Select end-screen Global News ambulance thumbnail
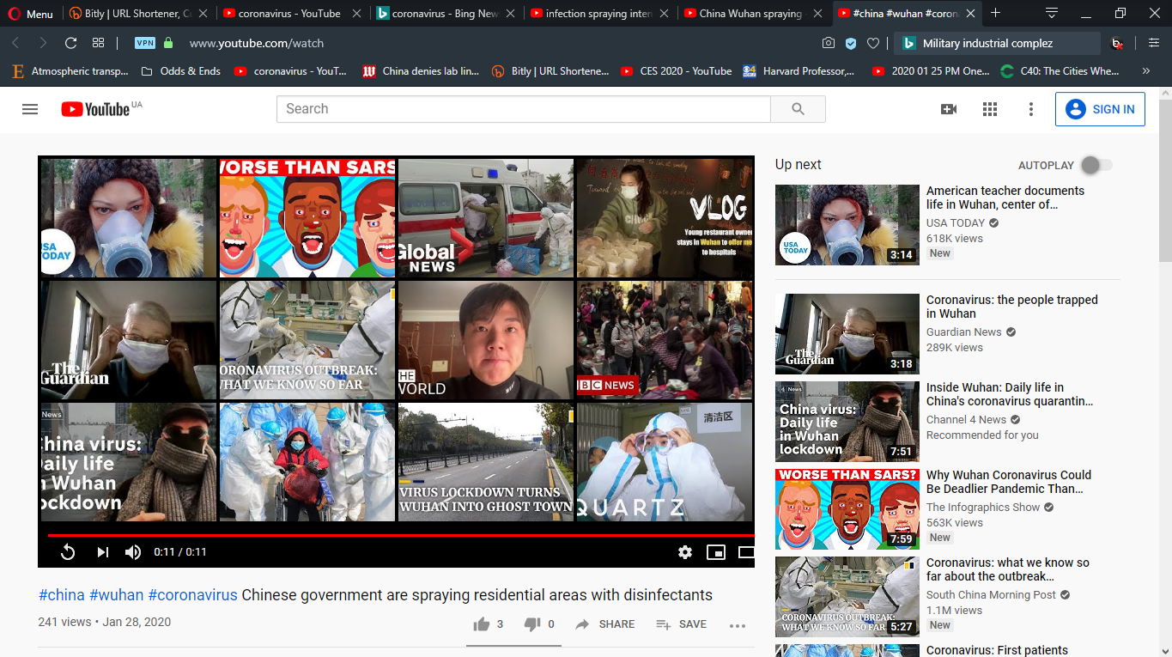This screenshot has width=1172, height=657. [x=486, y=218]
